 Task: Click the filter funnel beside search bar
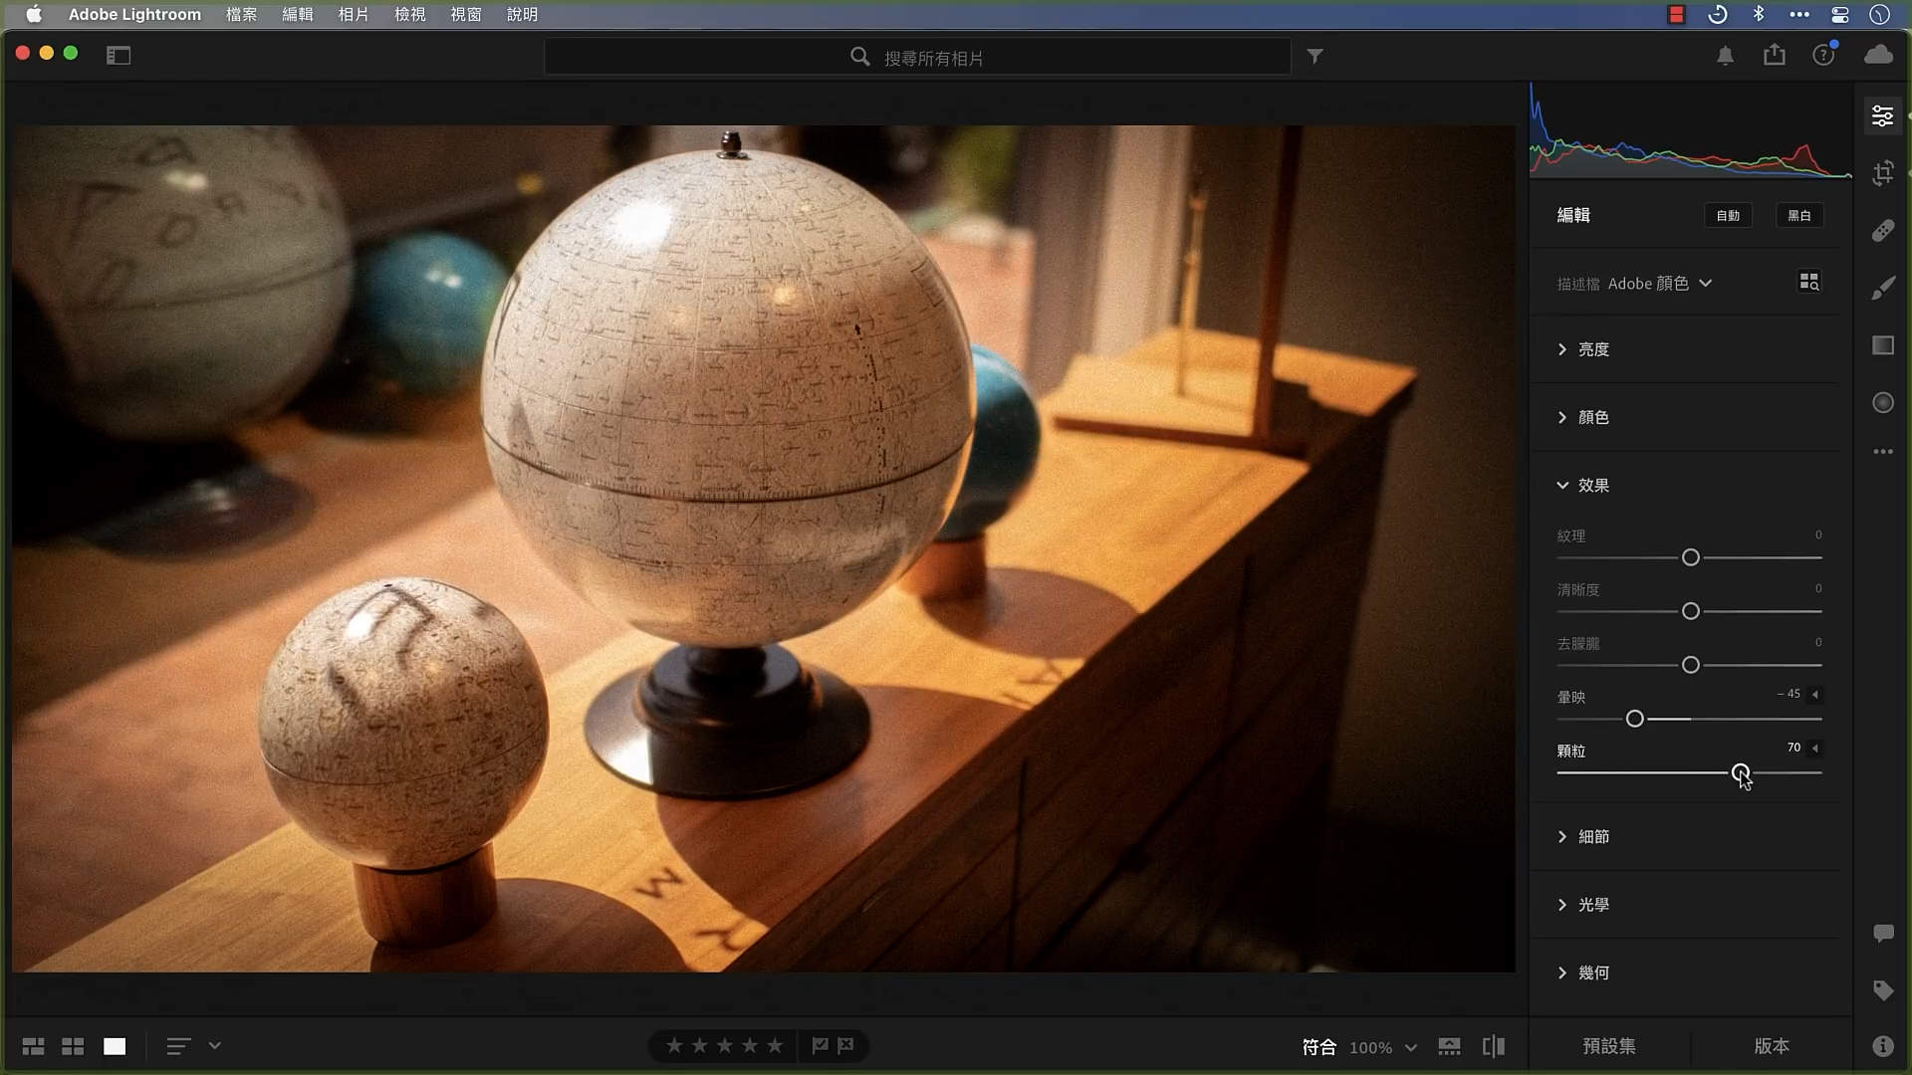[x=1315, y=57]
